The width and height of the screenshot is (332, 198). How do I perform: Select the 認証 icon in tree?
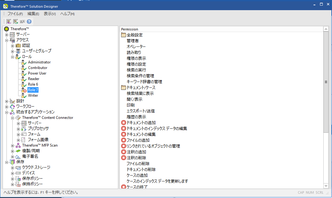pyautogui.click(x=18, y=46)
